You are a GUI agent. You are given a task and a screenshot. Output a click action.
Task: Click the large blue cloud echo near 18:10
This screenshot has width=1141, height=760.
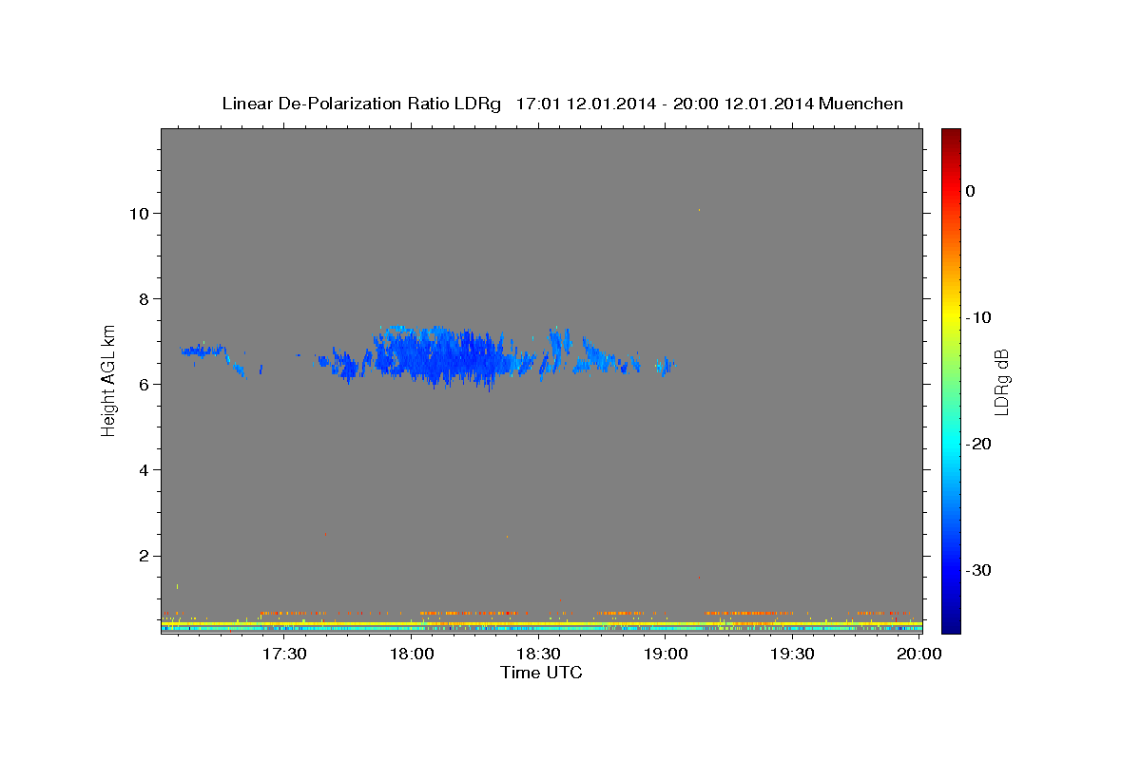point(442,356)
